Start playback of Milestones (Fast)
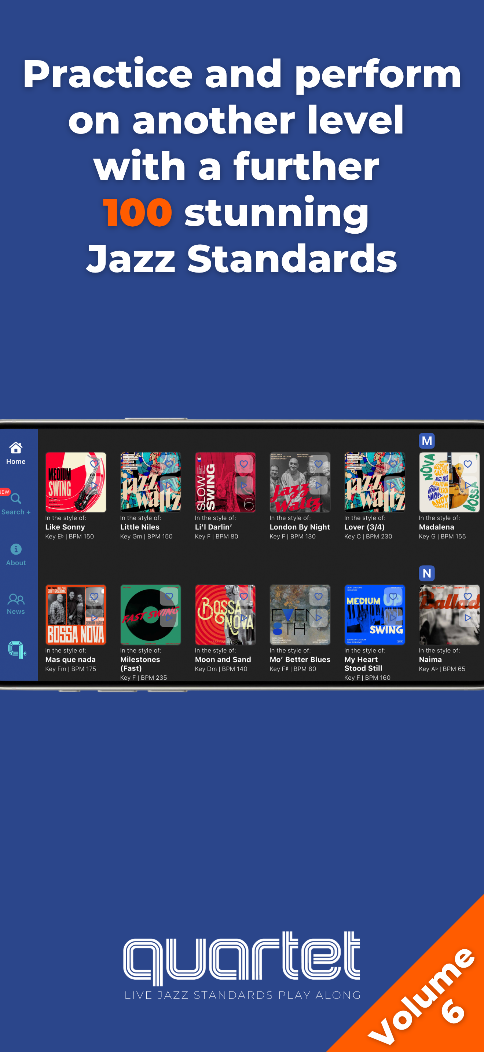Screen dimensions: 484x1052 pyautogui.click(x=169, y=618)
